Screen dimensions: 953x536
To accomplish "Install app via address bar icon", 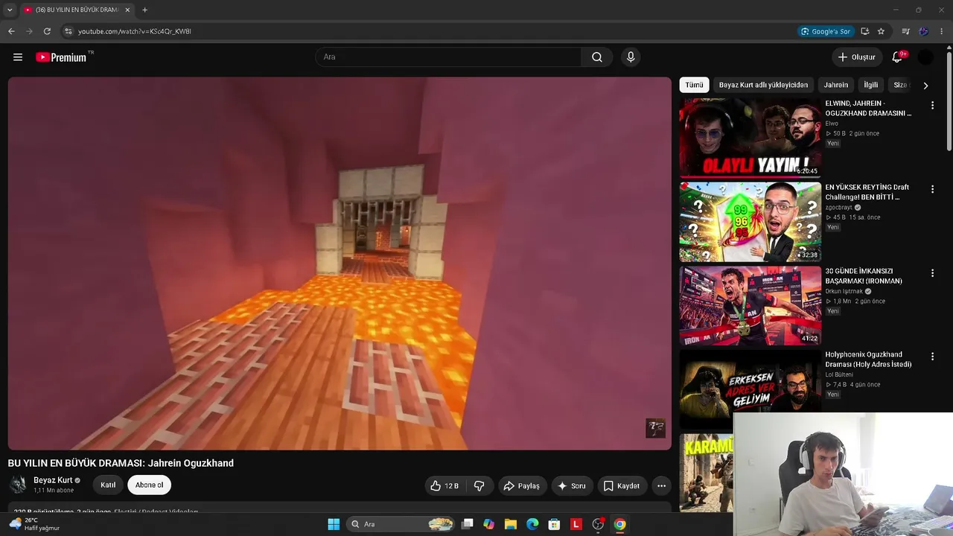I will pyautogui.click(x=864, y=31).
